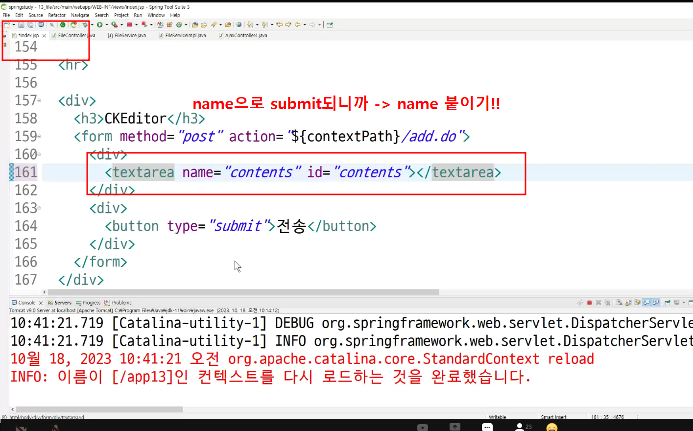Click the Open Perspective icon at toolbar end

click(330, 24)
